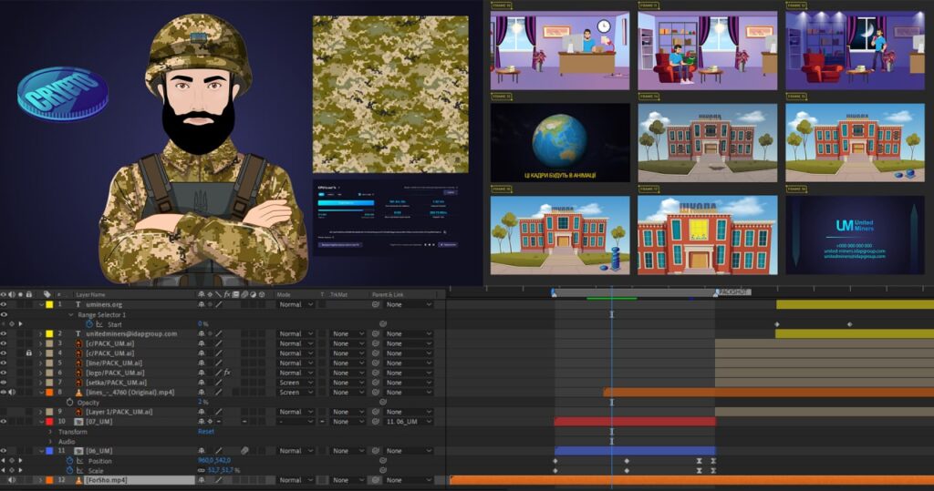This screenshot has width=934, height=491.
Task: Click the Opacity stopwatch under layer 8
Action: (x=69, y=403)
